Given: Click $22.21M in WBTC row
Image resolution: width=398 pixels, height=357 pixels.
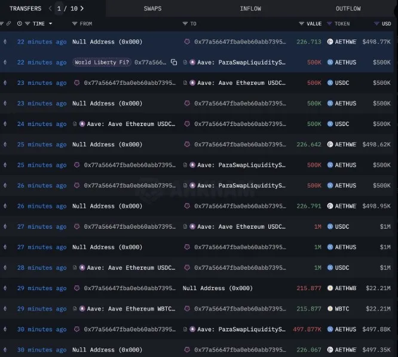Looking at the screenshot, I should 378,309.
